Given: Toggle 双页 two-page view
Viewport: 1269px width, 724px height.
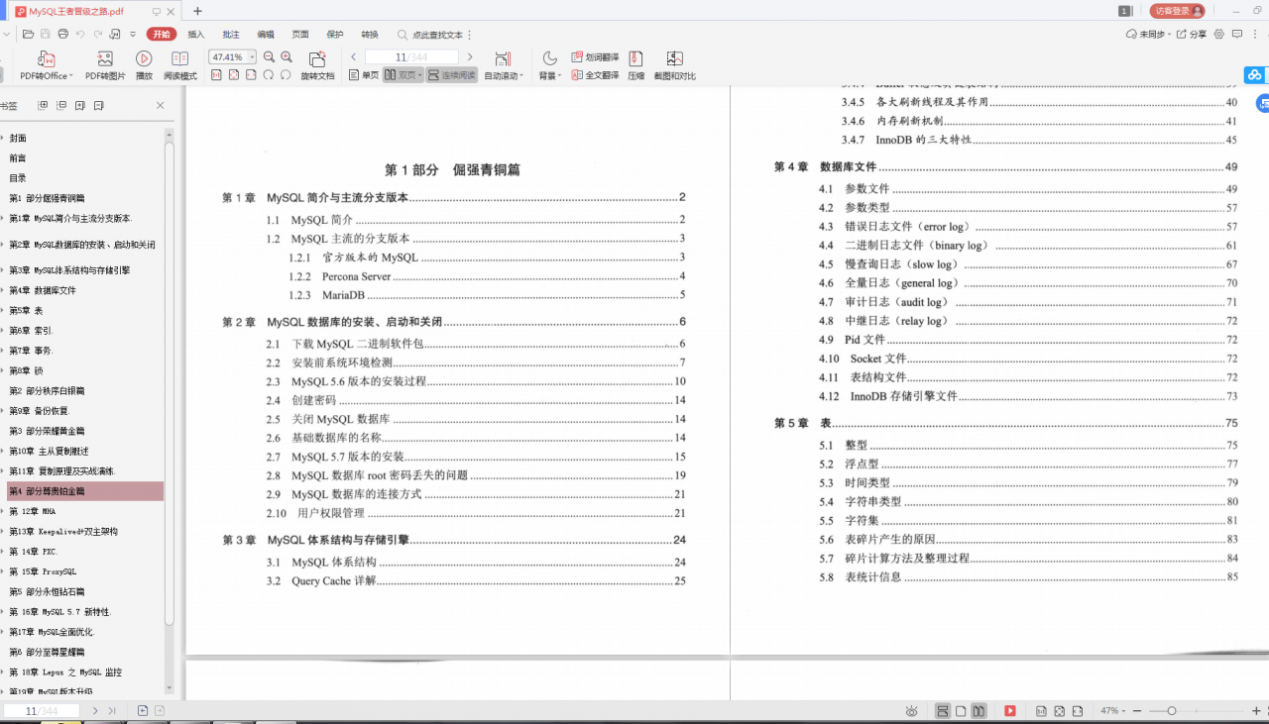Looking at the screenshot, I should [403, 75].
